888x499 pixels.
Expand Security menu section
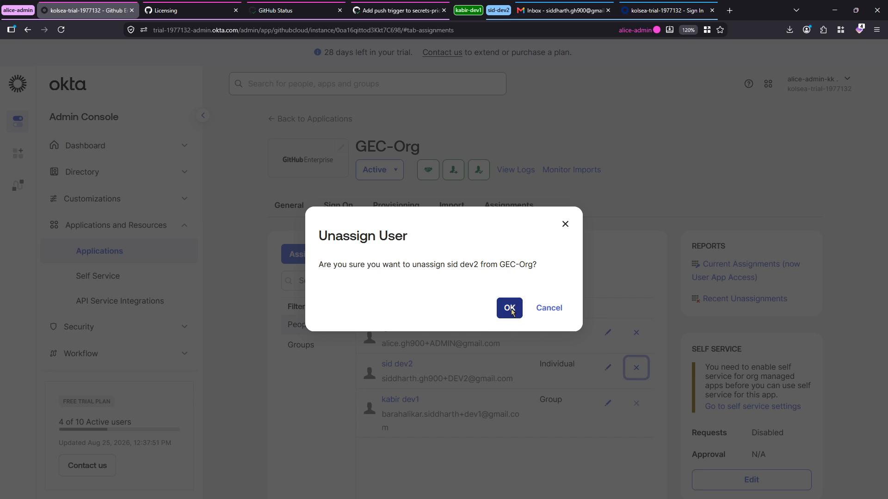coord(119,327)
